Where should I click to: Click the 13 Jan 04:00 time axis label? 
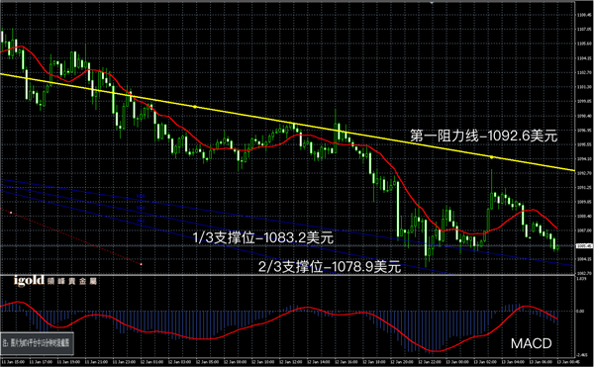(x=513, y=362)
